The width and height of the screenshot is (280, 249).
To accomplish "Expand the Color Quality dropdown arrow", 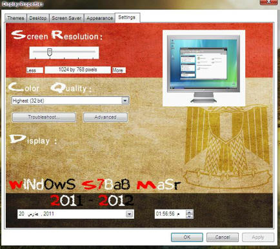I will (x=125, y=101).
